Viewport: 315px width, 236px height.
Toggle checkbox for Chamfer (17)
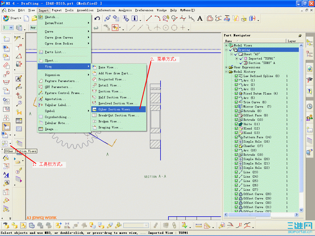(236, 146)
